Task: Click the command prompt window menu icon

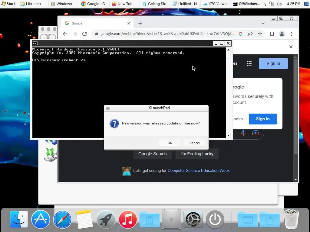Action: (x=35, y=43)
